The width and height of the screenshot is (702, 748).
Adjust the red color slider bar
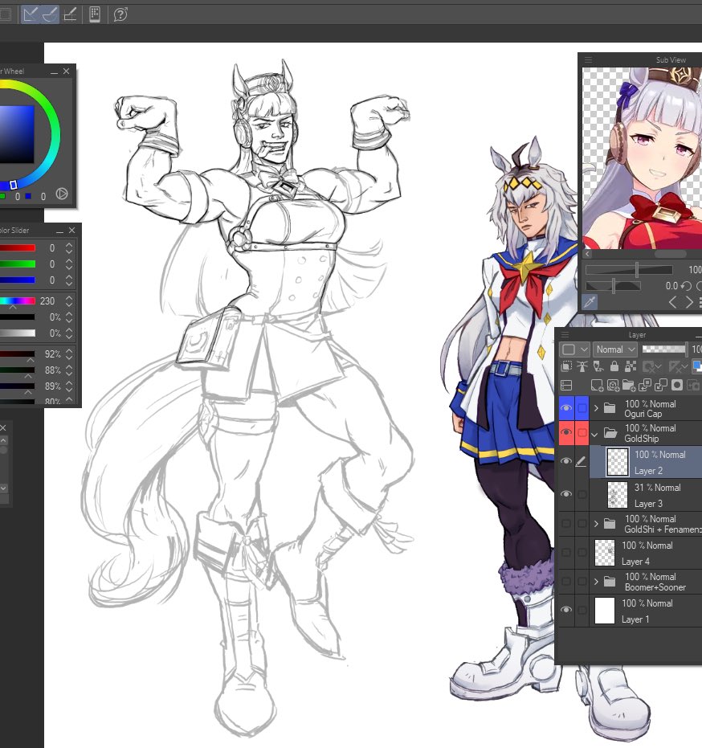18,247
